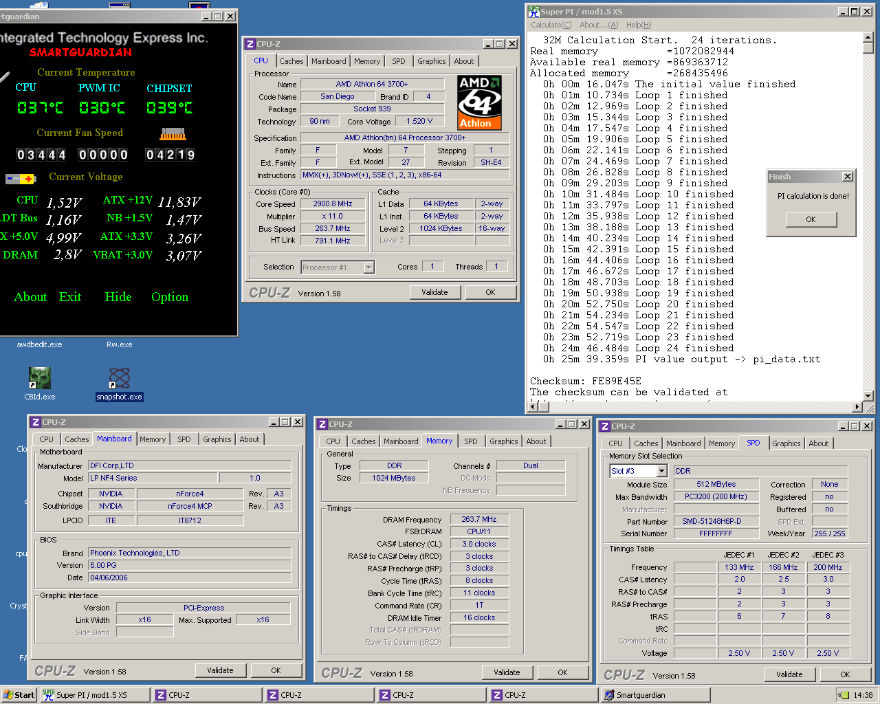This screenshot has height=704, width=880.
Task: Click the Bus Speed 263.7 MHz field
Action: [x=333, y=229]
